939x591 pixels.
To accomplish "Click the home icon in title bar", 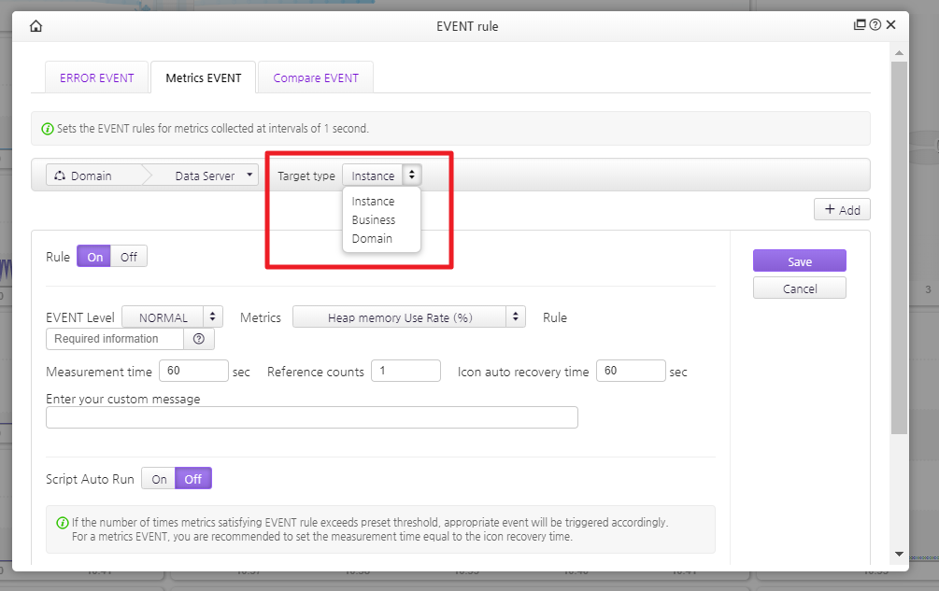I will [36, 26].
